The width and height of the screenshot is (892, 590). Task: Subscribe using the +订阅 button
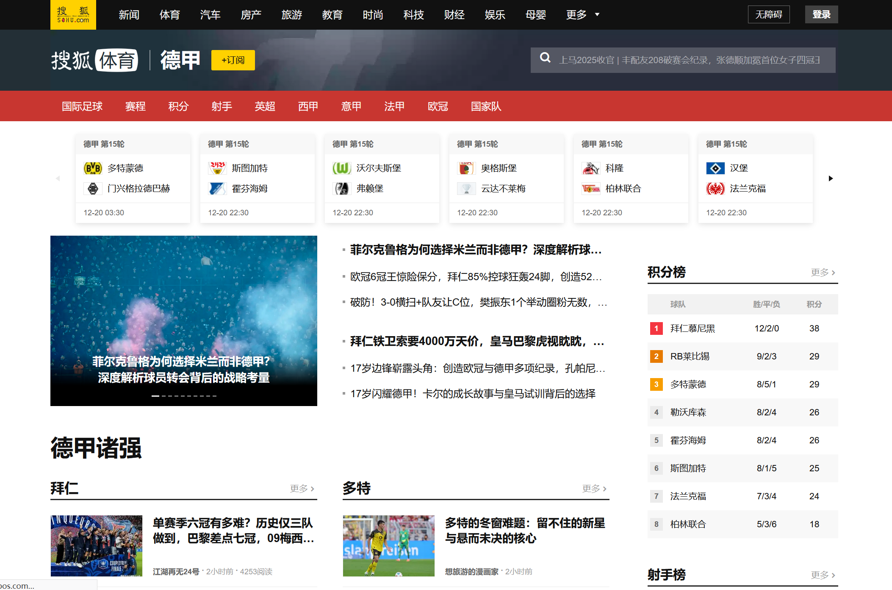(x=233, y=60)
